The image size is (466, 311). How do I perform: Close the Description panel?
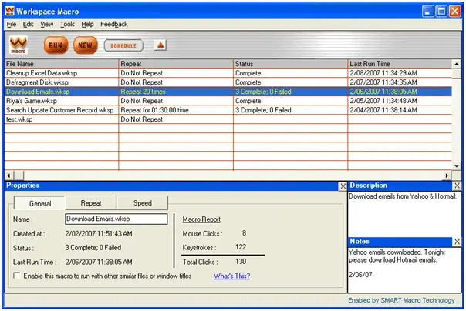[457, 186]
